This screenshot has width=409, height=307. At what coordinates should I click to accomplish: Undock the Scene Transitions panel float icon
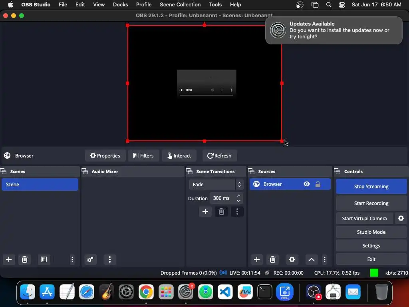(x=189, y=171)
